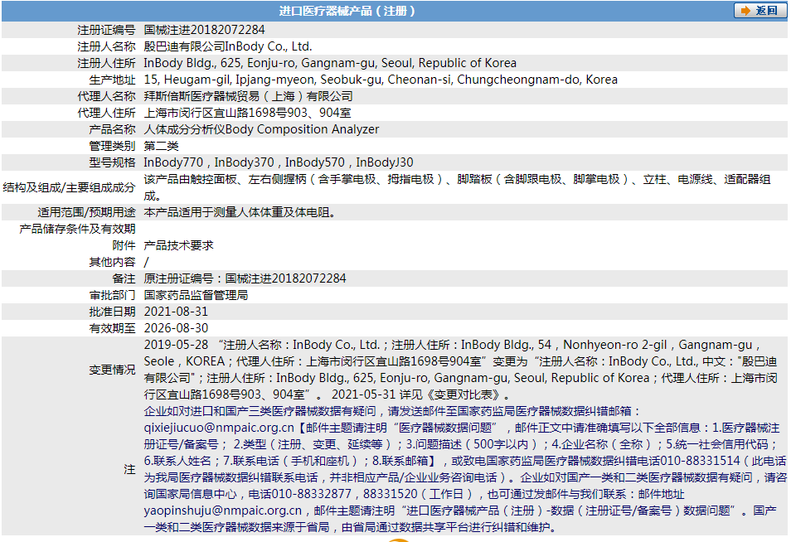Click agent address 上海市闵行区宜山路1698号903、904室
This screenshot has width=791, height=542.
(247, 113)
